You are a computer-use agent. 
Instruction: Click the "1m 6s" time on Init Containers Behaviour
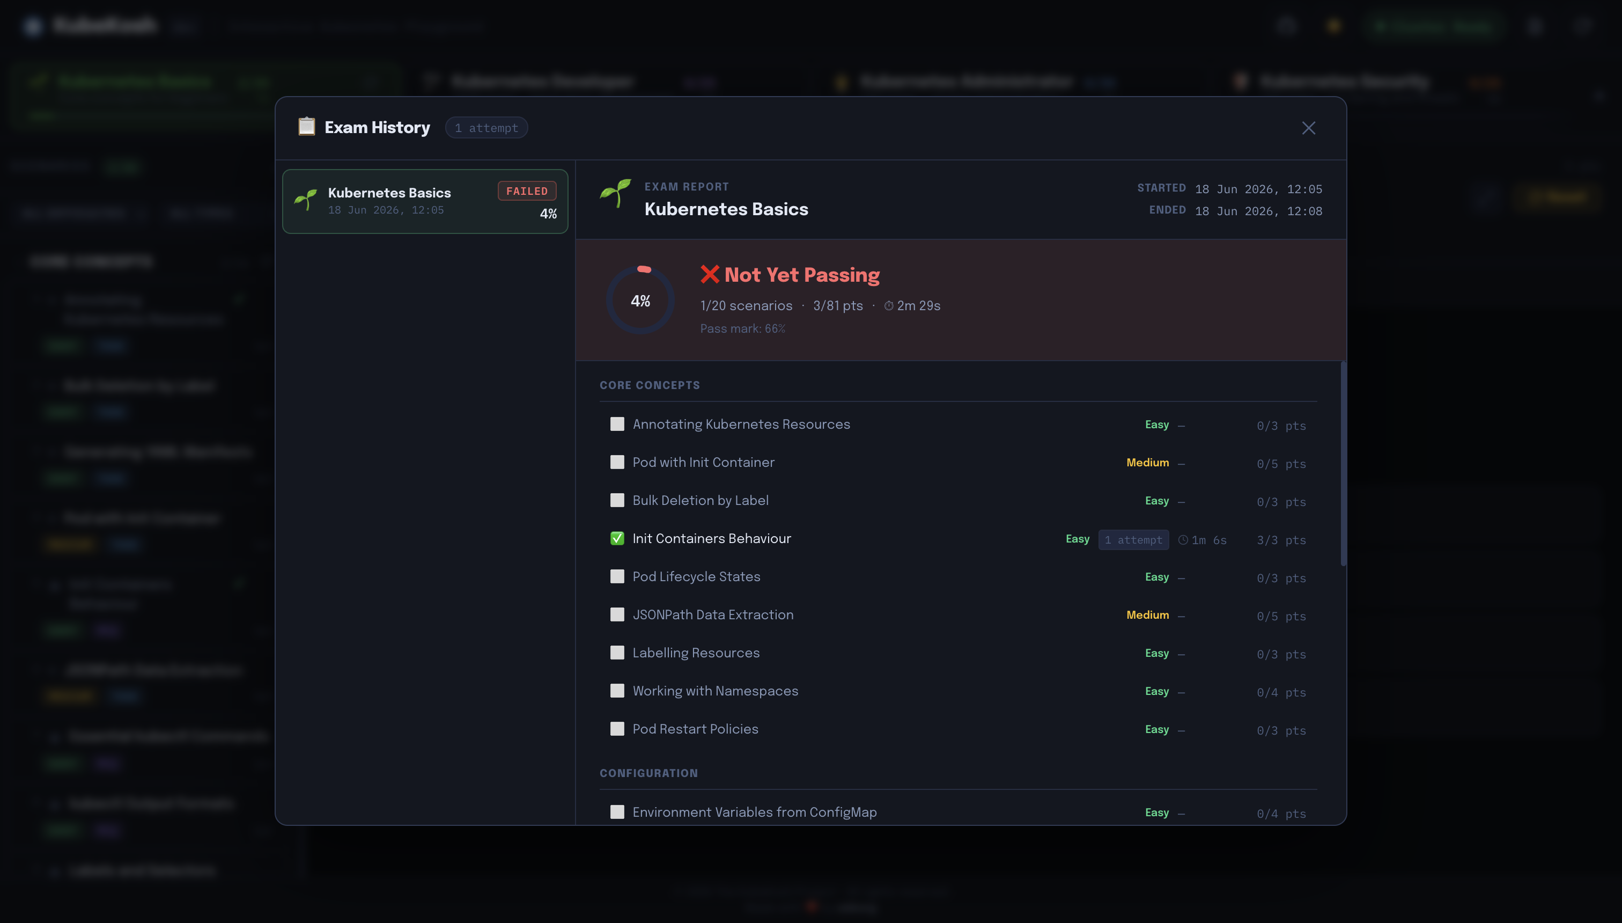(1209, 540)
